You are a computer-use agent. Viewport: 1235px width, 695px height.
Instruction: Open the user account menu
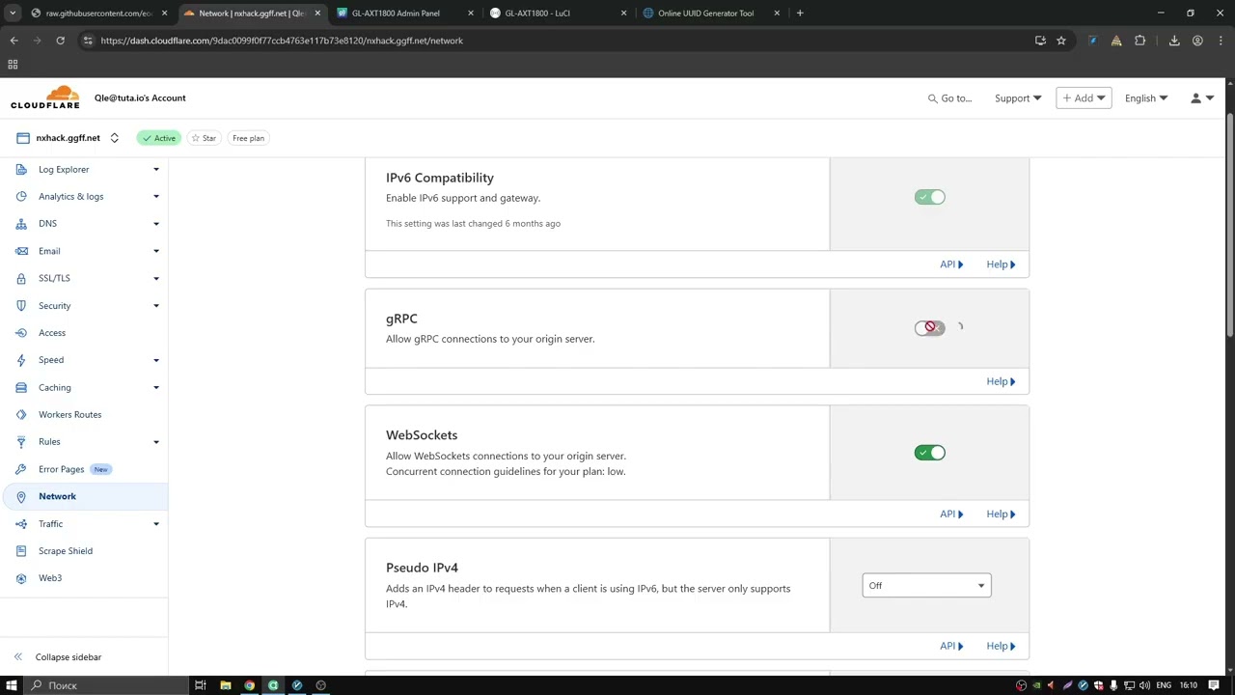tap(1201, 98)
